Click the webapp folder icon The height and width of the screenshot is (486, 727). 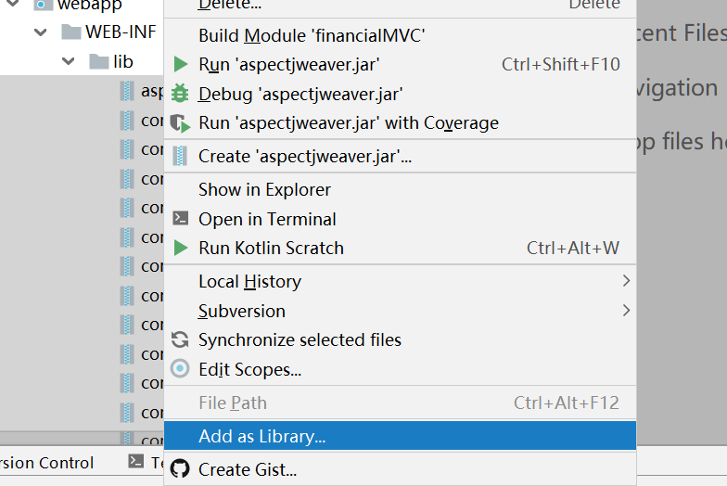[x=43, y=5]
